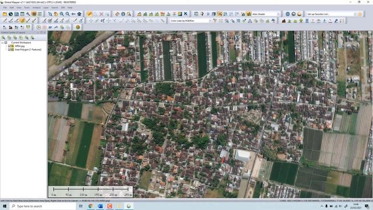This screenshot has height=210, width=373.
Task: Zoom to full extent with the home icon
Action: 79,14
